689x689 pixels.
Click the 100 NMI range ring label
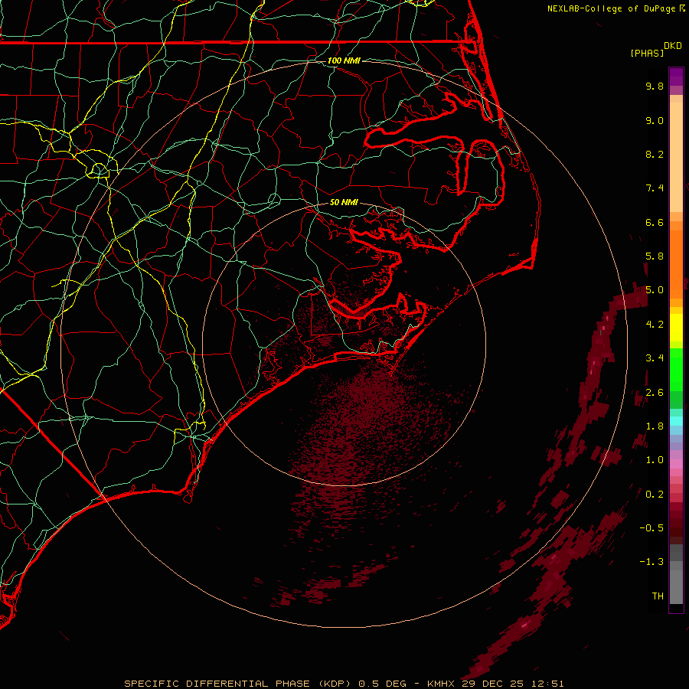(x=344, y=60)
